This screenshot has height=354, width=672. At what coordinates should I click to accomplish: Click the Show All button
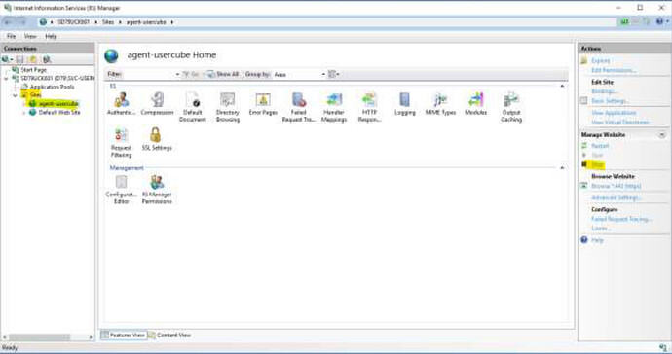tap(223, 74)
